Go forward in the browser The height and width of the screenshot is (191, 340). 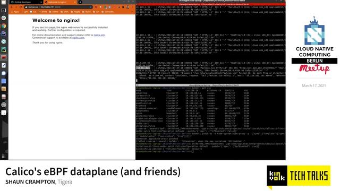[16, 7]
